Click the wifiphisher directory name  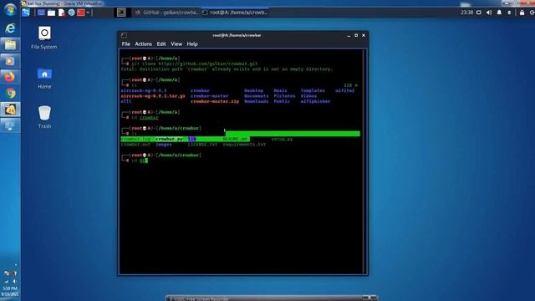(x=315, y=101)
